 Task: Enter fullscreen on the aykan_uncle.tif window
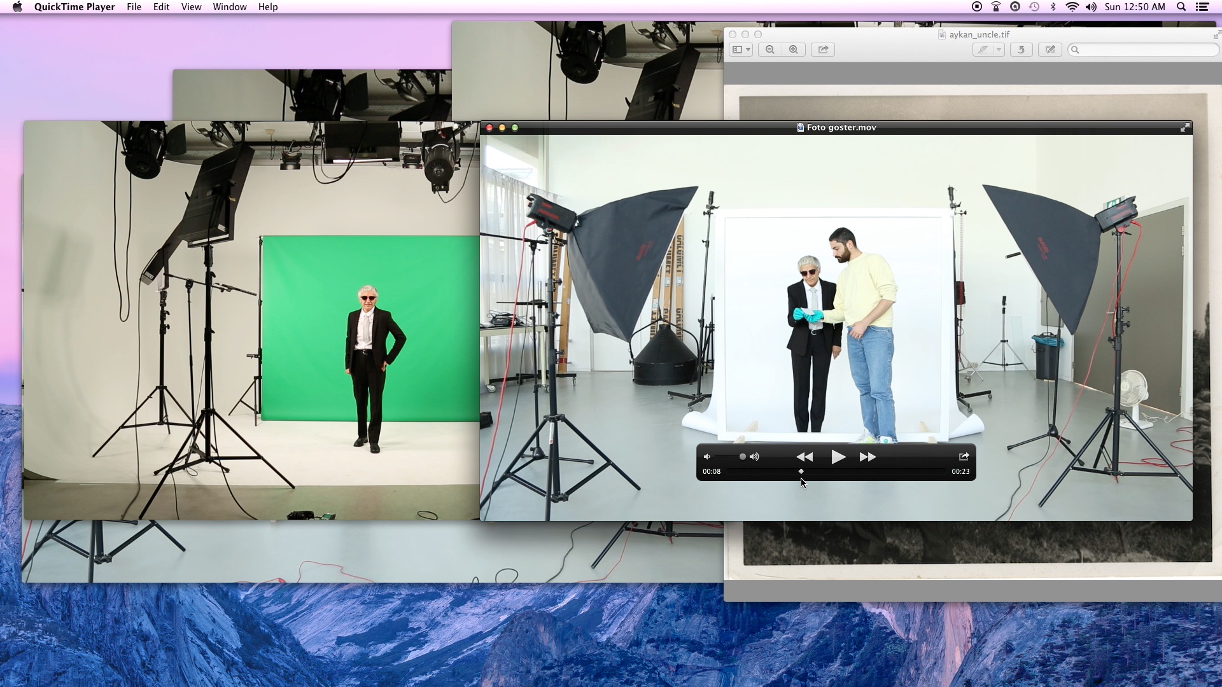1216,34
